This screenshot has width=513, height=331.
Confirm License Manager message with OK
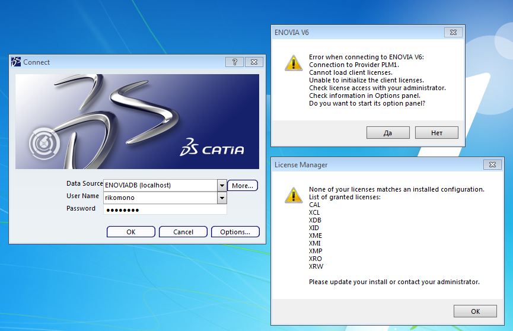[475, 311]
